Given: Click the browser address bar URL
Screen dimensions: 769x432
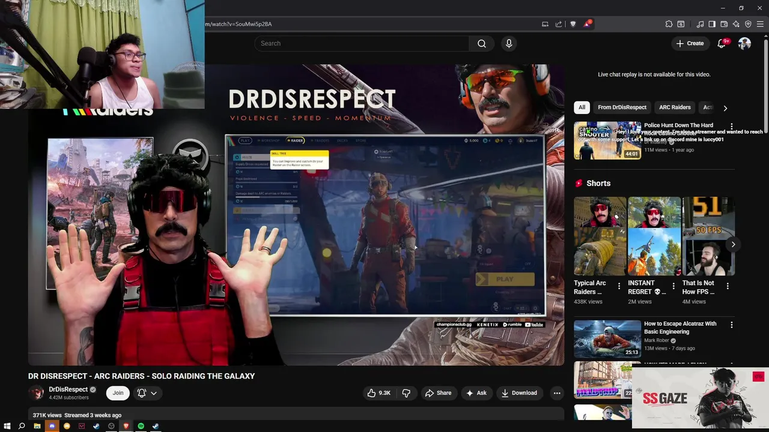Looking at the screenshot, I should (x=239, y=24).
